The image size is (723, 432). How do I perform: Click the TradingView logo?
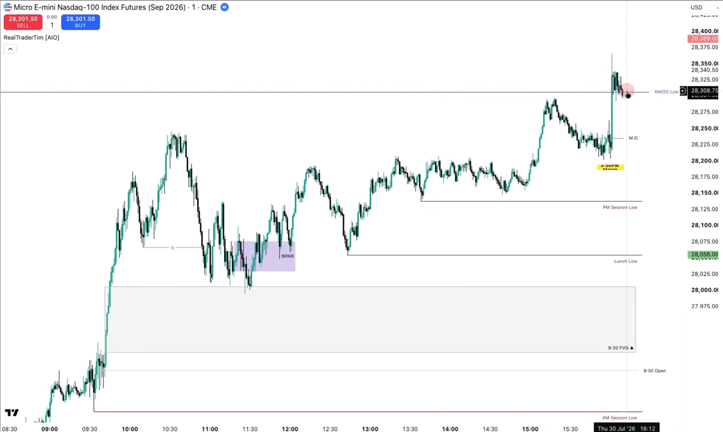(x=12, y=412)
